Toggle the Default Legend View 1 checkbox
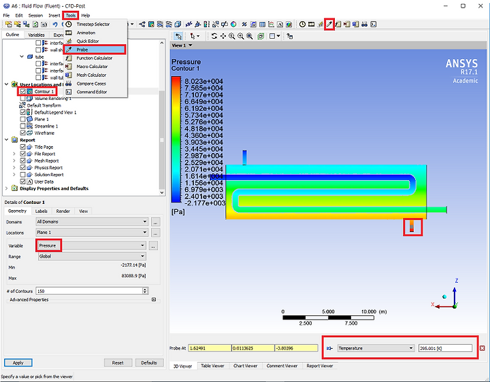Screen dimensions: 490x382 coord(22,112)
